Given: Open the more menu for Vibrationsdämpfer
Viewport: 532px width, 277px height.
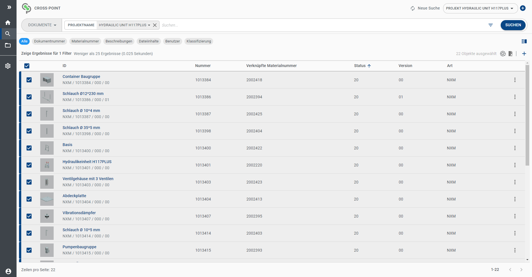Looking at the screenshot, I should pyautogui.click(x=515, y=216).
